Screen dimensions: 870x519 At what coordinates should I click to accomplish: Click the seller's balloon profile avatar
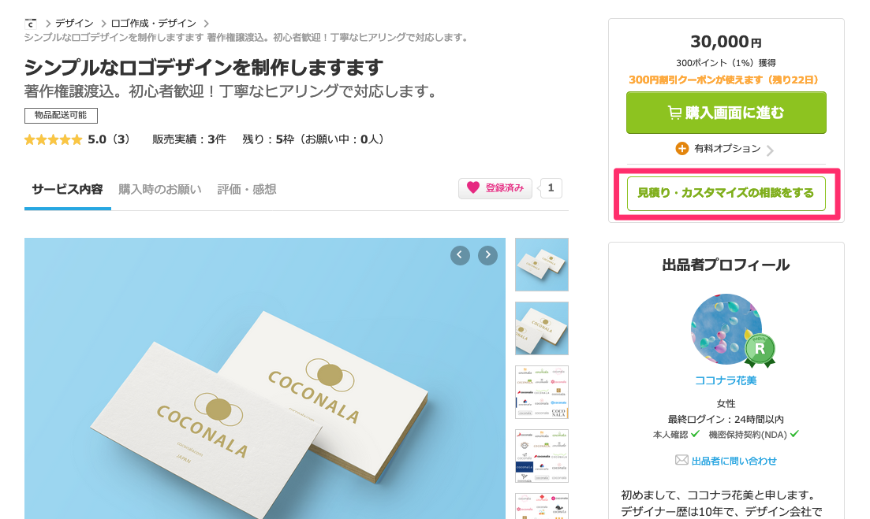pyautogui.click(x=726, y=329)
